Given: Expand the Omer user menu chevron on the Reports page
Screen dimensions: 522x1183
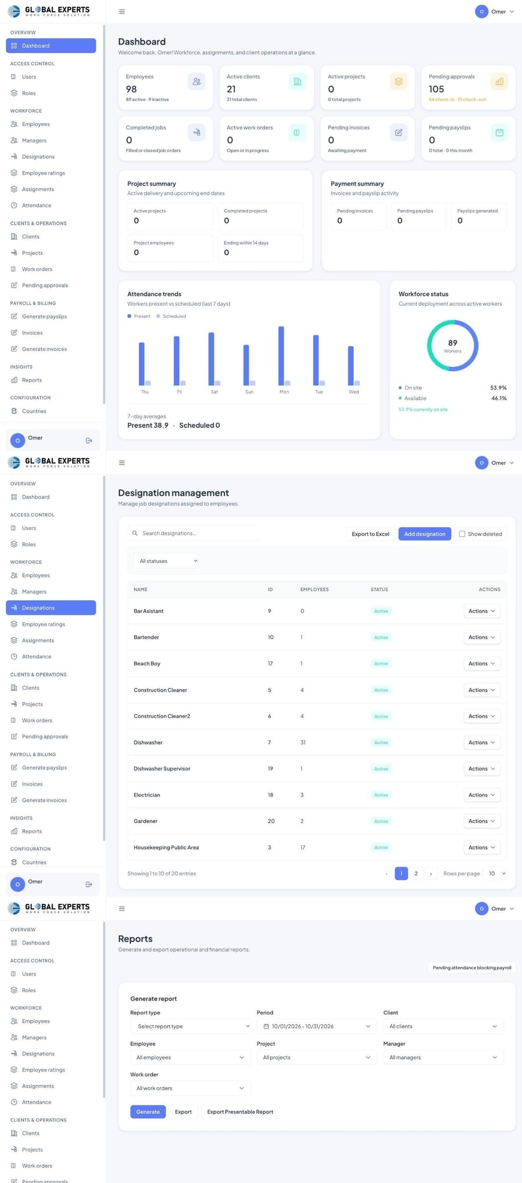Looking at the screenshot, I should pyautogui.click(x=512, y=908).
